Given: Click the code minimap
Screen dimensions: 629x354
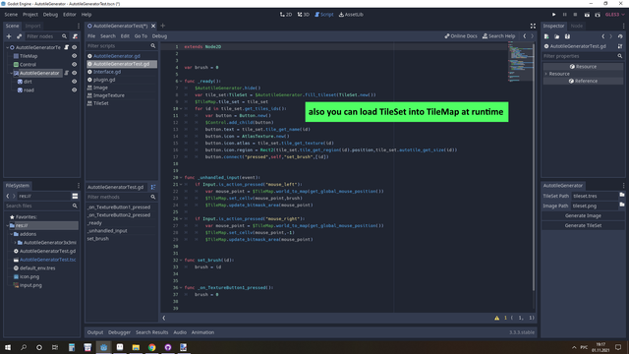Looking at the screenshot, I should [x=520, y=62].
